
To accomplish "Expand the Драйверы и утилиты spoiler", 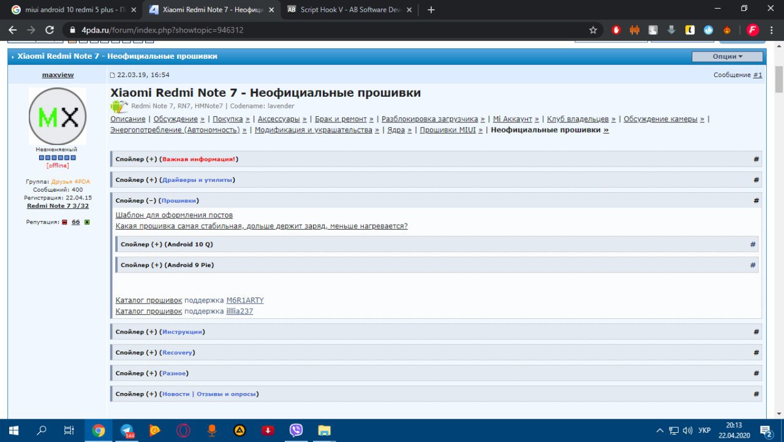I will pyautogui.click(x=437, y=180).
